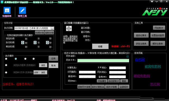Click 设置自动登录 button

coord(158,35)
